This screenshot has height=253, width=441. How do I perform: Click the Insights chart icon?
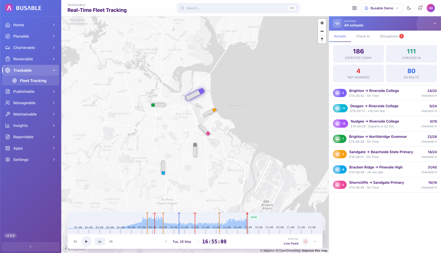coord(8,125)
